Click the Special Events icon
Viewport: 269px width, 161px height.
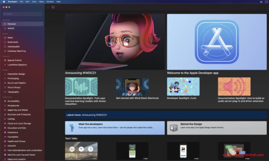[x=5, y=60]
